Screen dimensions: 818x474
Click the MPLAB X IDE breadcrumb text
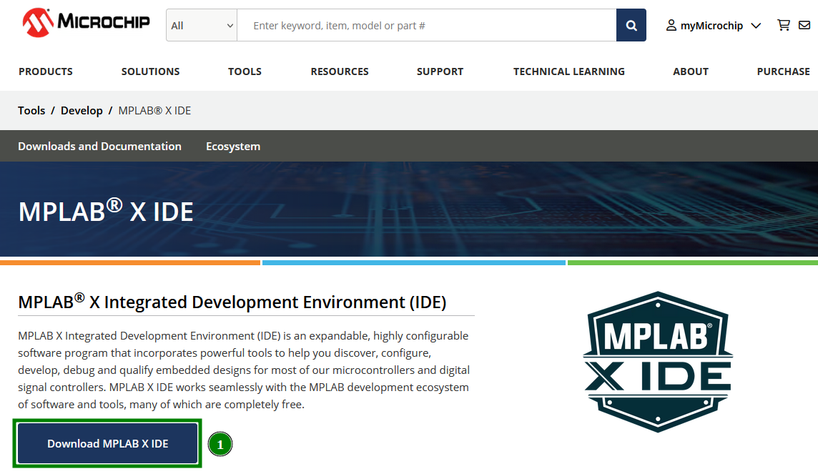point(155,111)
